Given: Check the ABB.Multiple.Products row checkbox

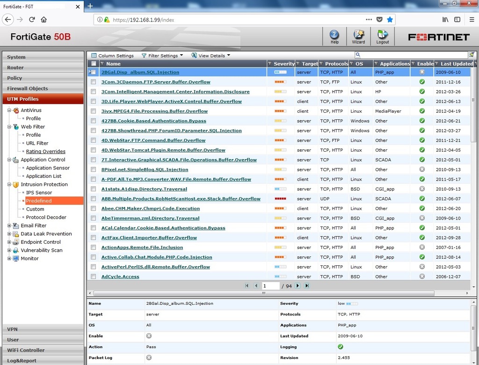Looking at the screenshot, I should 93,199.
